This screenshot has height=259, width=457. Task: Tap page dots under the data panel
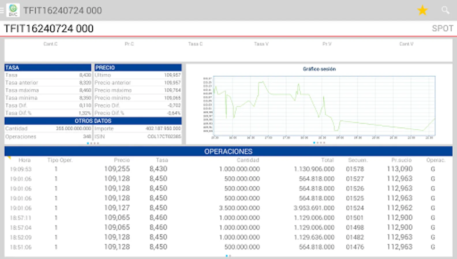93,143
